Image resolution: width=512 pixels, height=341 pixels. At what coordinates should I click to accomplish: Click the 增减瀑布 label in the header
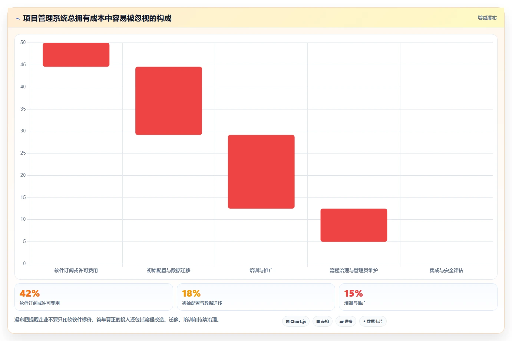point(487,18)
